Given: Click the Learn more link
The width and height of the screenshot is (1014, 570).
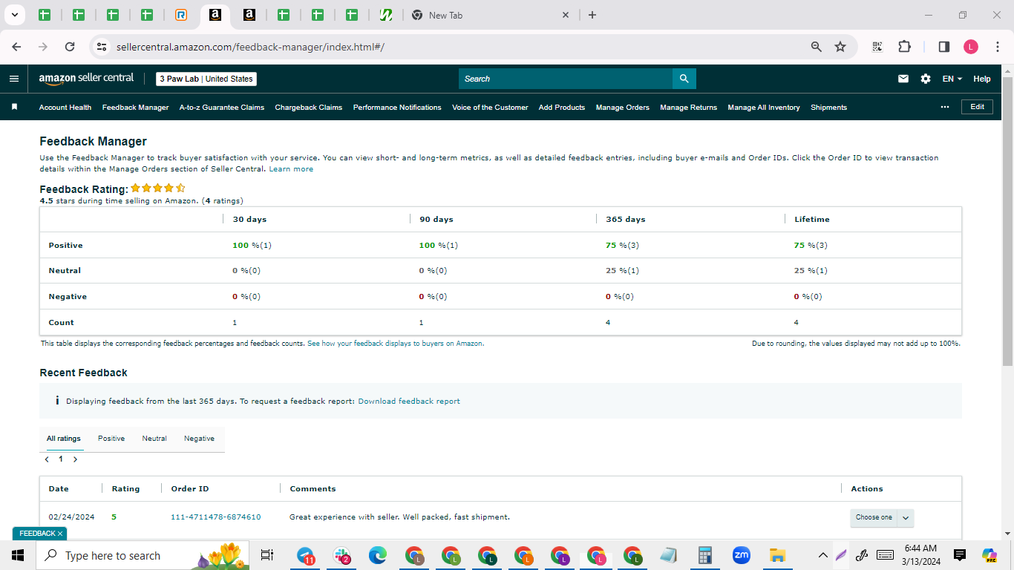Looking at the screenshot, I should click(291, 169).
